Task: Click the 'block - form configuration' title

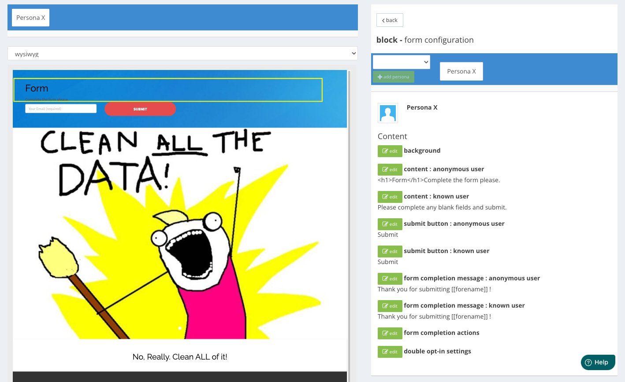Action: (425, 40)
